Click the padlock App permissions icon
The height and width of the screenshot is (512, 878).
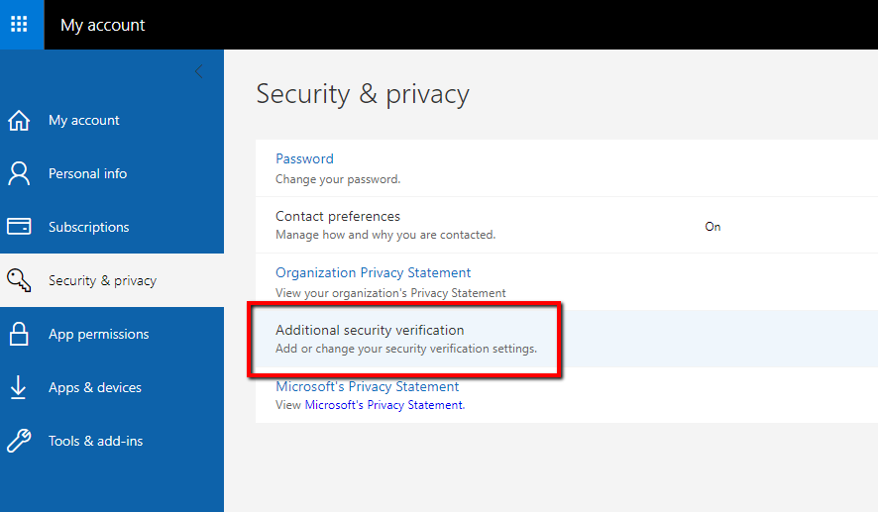point(19,334)
